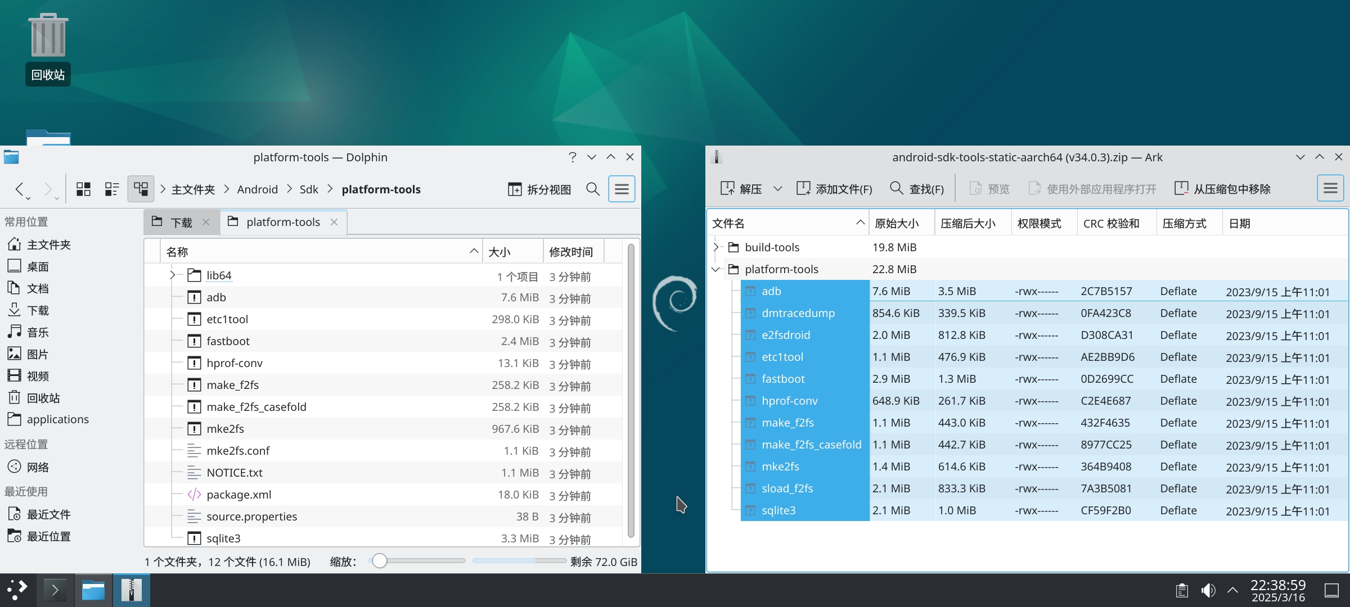Open the extract dropdown arrow in Ark
Image resolution: width=1350 pixels, height=607 pixels.
click(777, 189)
